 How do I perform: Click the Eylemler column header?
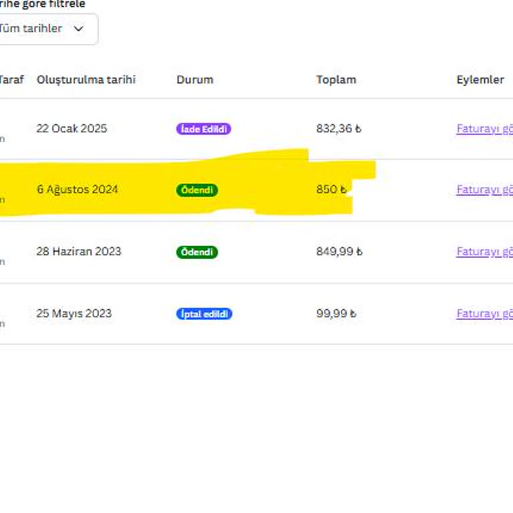(480, 79)
